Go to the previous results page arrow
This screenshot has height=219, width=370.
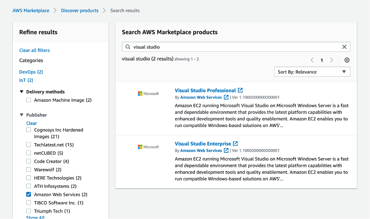312,60
